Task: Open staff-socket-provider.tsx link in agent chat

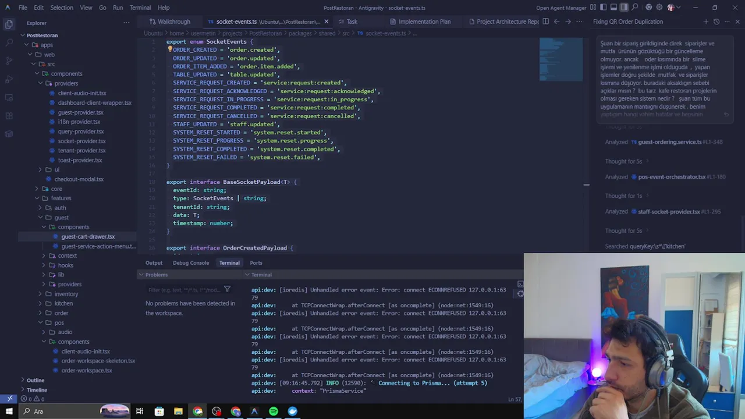Action: pyautogui.click(x=669, y=212)
